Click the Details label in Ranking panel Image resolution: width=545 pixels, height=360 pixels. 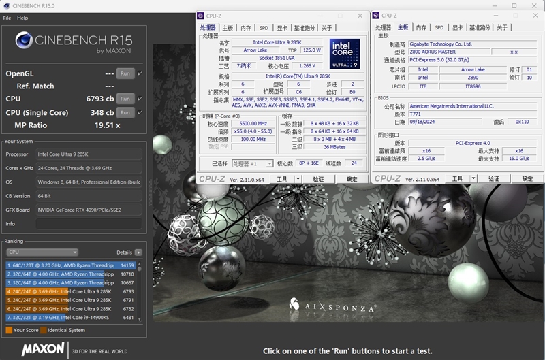[124, 252]
